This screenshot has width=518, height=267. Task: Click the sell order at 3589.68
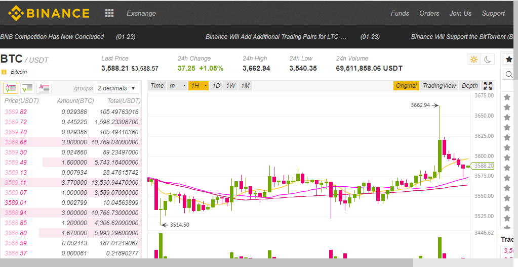[x=71, y=142]
